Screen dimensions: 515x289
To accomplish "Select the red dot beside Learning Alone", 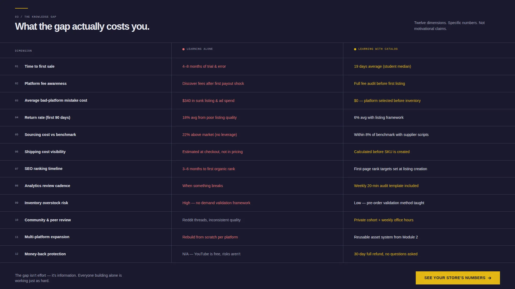I will click(183, 49).
